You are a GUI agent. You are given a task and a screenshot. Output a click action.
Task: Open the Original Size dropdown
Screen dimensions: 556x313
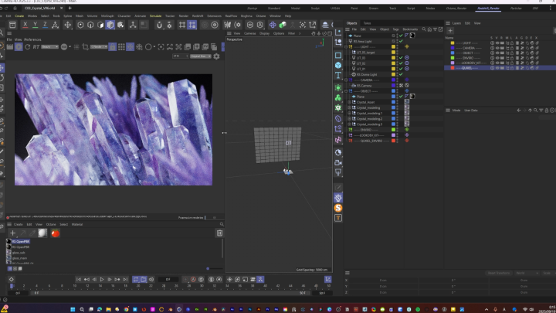pos(200,56)
